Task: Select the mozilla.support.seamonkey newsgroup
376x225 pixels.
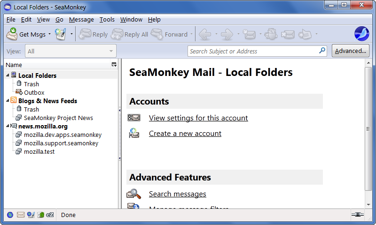Action: click(x=61, y=143)
